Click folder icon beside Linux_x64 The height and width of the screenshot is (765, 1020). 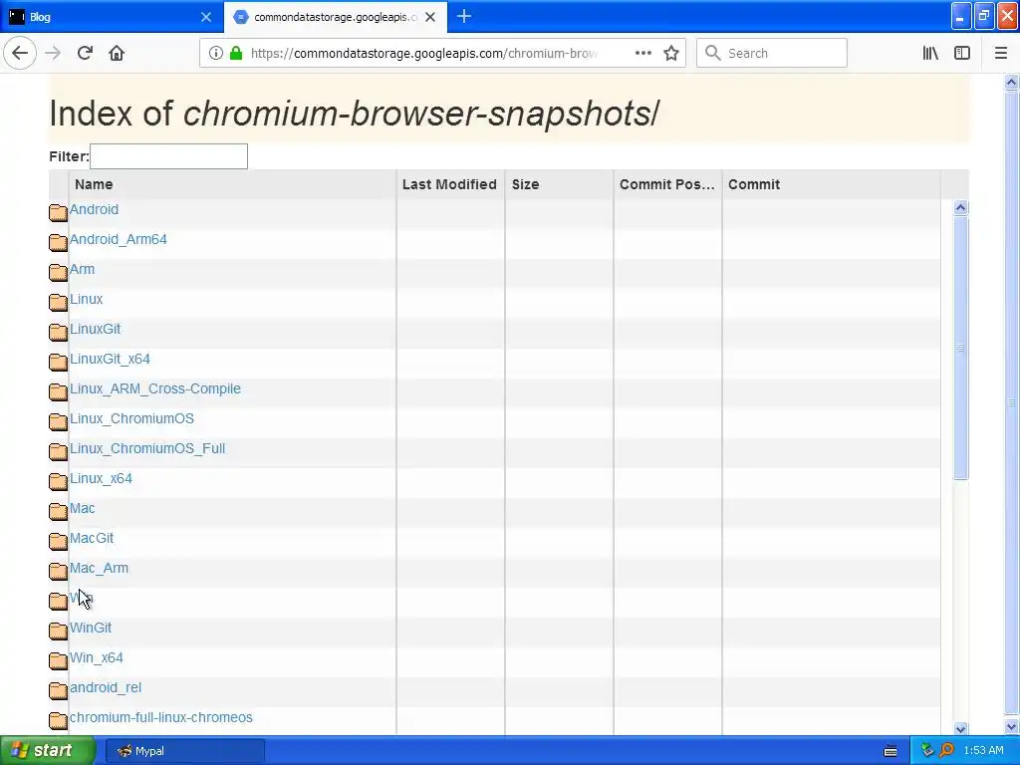click(x=58, y=481)
